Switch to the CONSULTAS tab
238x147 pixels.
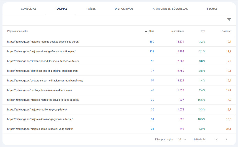[x=29, y=9]
